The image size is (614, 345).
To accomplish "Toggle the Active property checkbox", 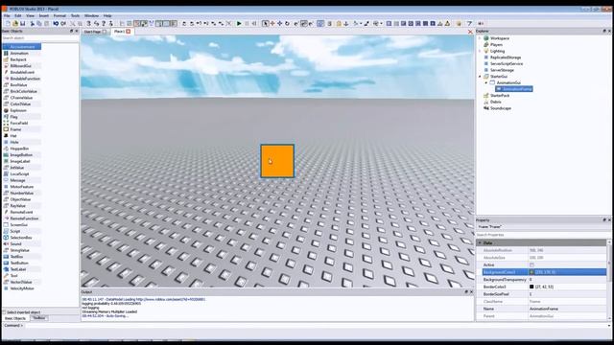I will click(x=531, y=264).
